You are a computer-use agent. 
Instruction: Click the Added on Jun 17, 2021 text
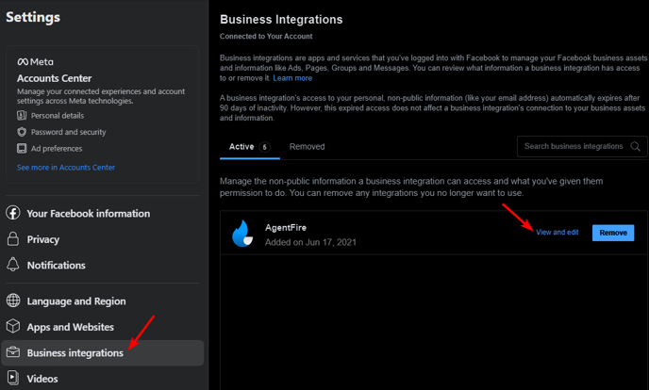click(x=310, y=242)
